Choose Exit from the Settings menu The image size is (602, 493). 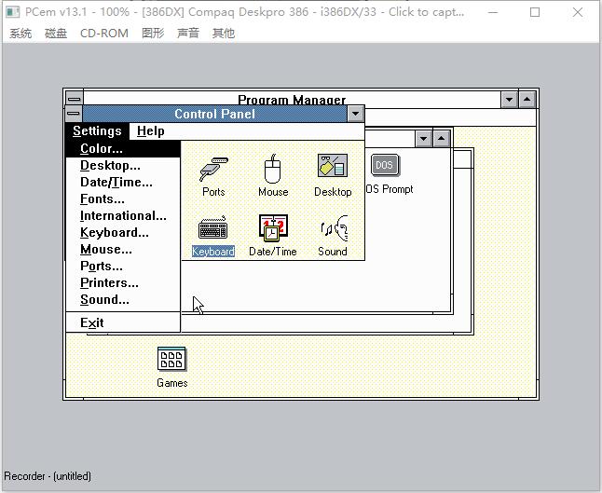tap(123, 322)
